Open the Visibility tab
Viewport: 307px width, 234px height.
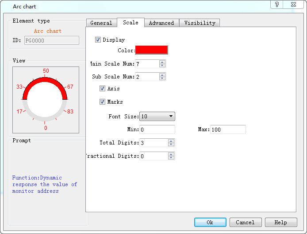click(x=200, y=23)
